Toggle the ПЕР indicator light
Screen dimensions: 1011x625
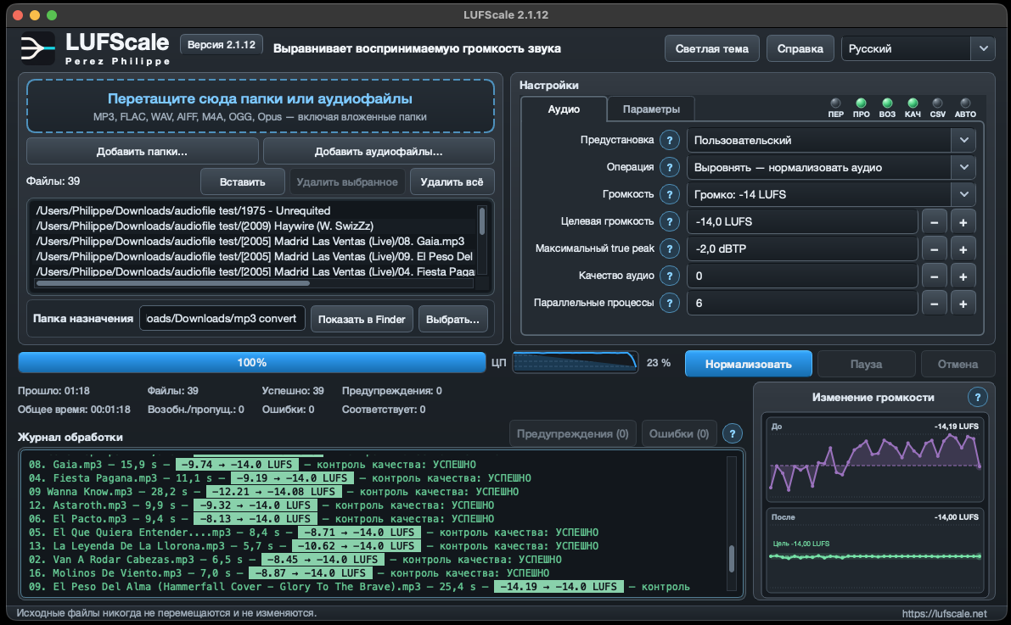835,103
